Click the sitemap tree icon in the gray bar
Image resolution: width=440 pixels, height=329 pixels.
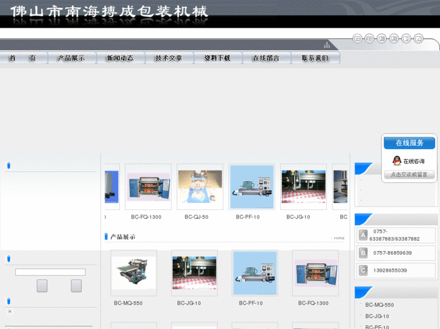(327, 45)
